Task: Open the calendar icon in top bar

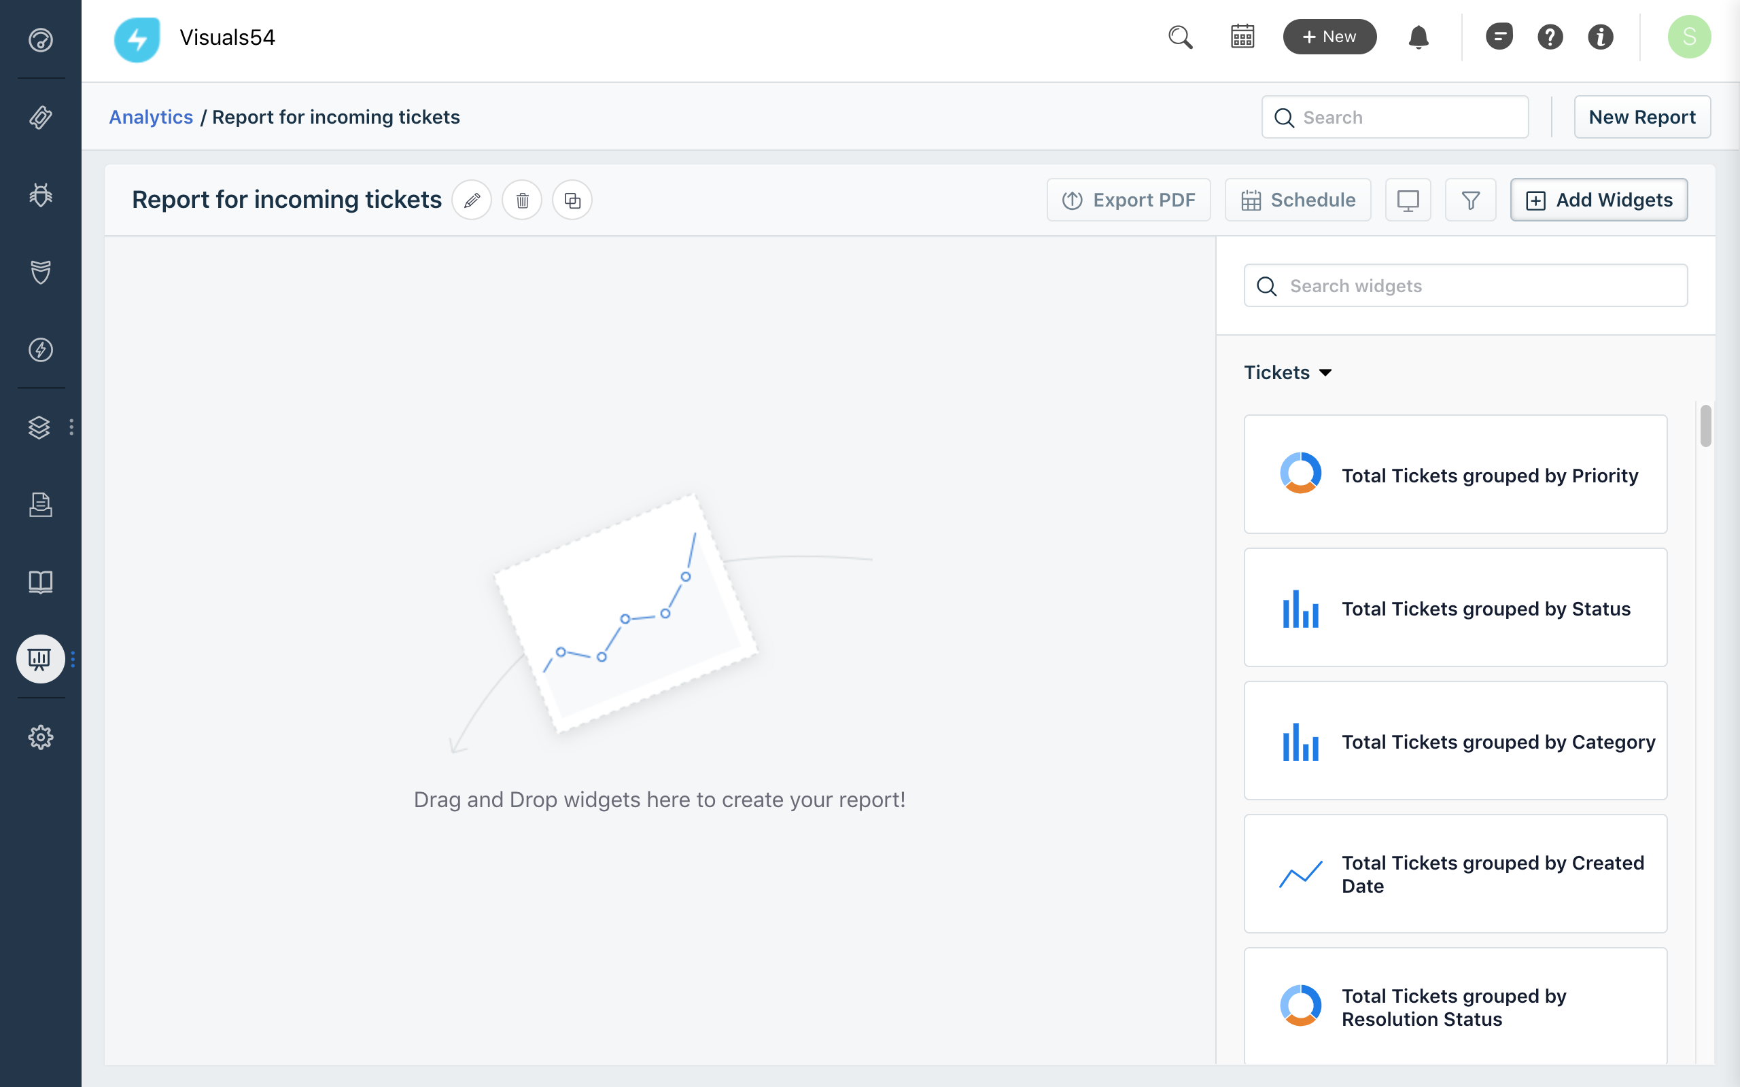Action: click(1242, 37)
